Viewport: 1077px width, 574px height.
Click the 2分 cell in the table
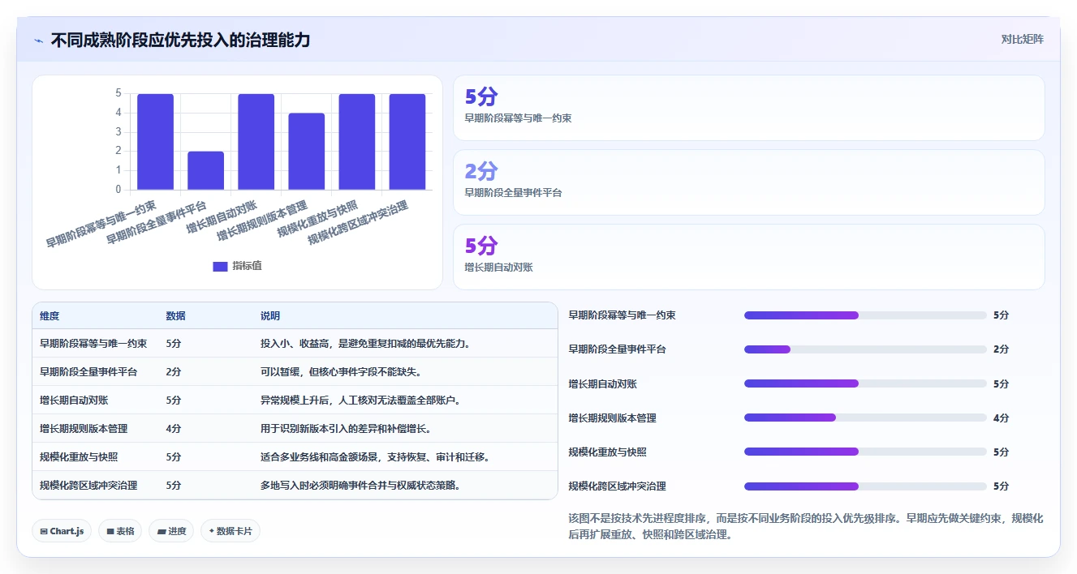174,372
